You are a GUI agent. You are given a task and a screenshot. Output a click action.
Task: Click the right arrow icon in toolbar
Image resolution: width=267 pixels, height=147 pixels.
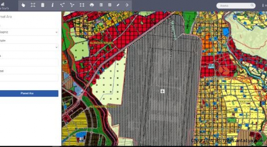127,5
